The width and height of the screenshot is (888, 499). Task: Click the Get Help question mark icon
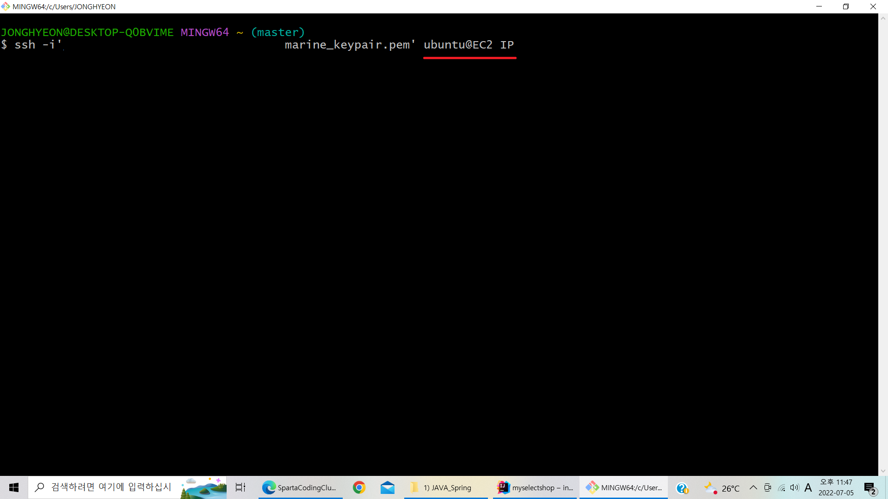pos(682,488)
